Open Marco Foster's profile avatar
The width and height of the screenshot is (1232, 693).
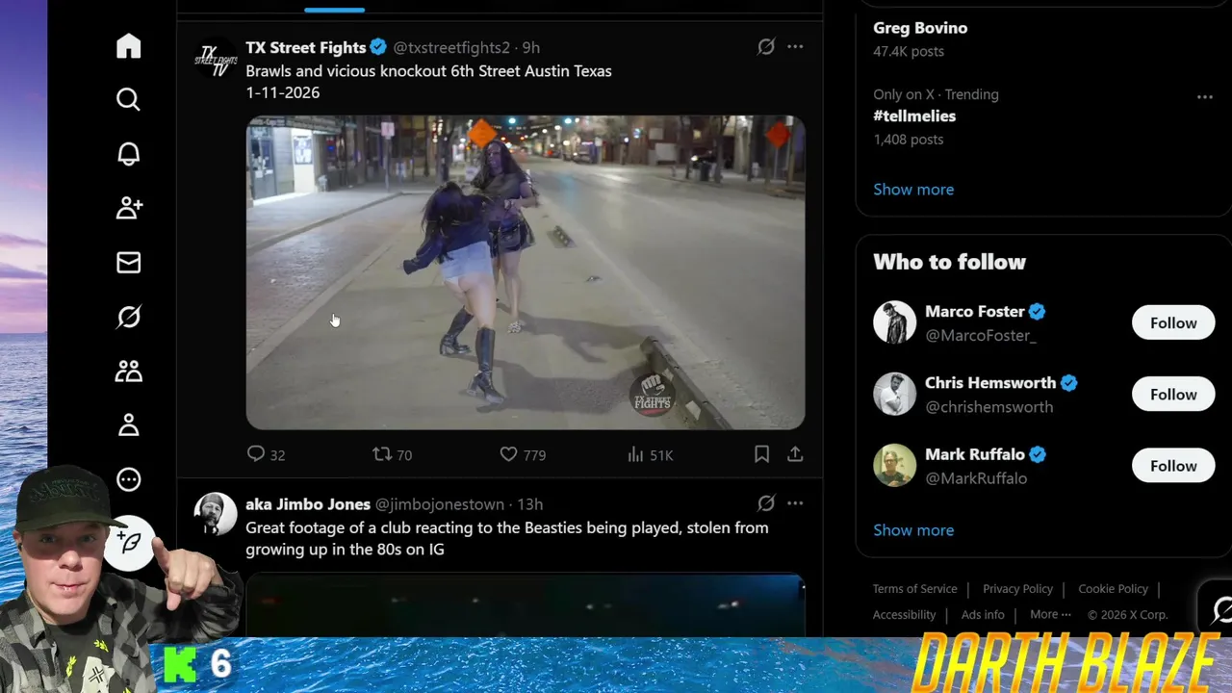coord(894,323)
